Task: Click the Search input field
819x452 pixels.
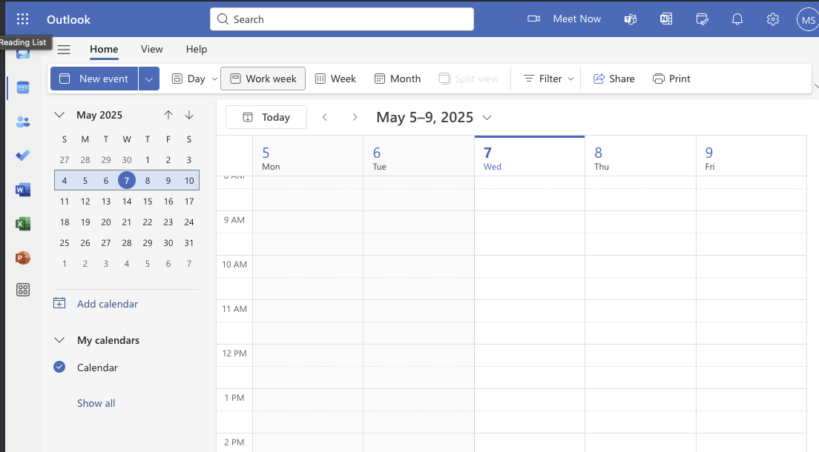Action: [342, 19]
